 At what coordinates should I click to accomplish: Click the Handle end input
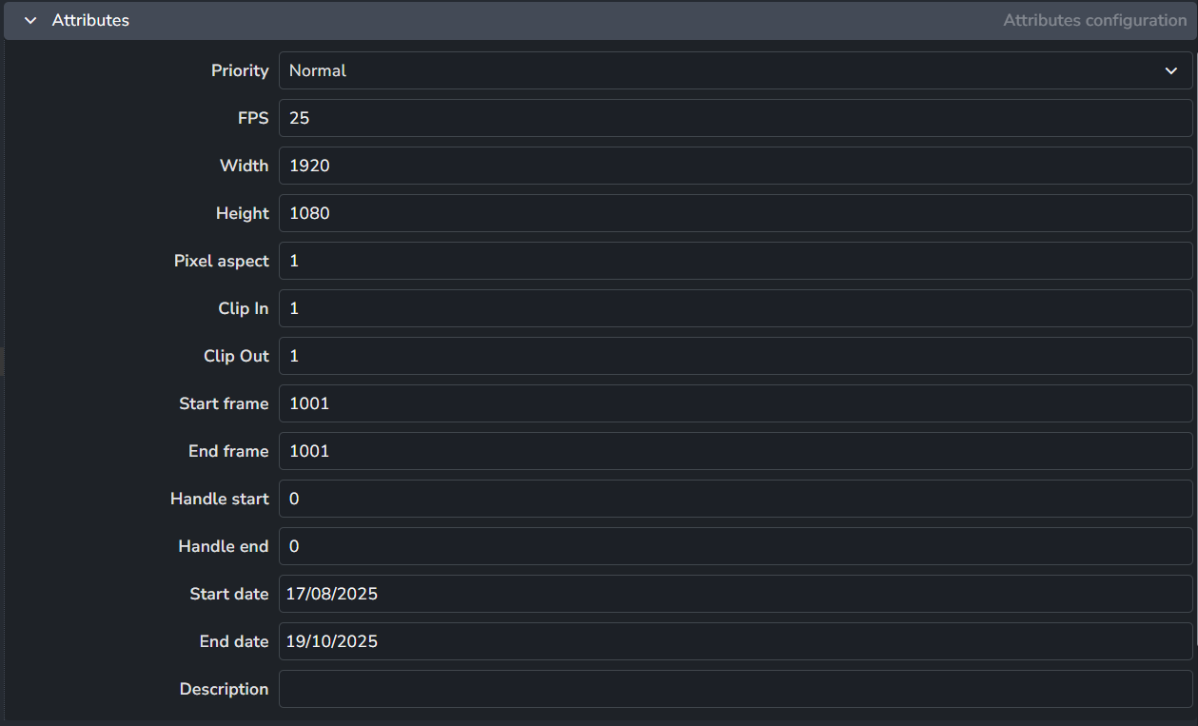pyautogui.click(x=735, y=546)
